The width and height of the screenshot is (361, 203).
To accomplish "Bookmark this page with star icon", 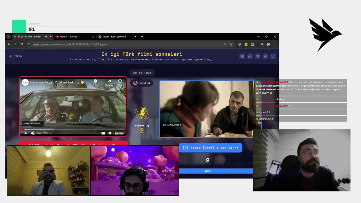I will click(231, 44).
